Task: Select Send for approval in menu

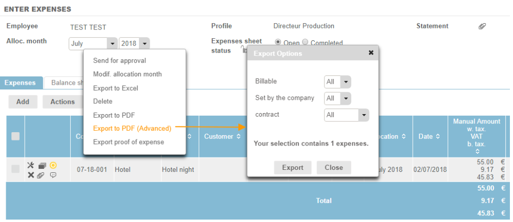Action: 119,60
